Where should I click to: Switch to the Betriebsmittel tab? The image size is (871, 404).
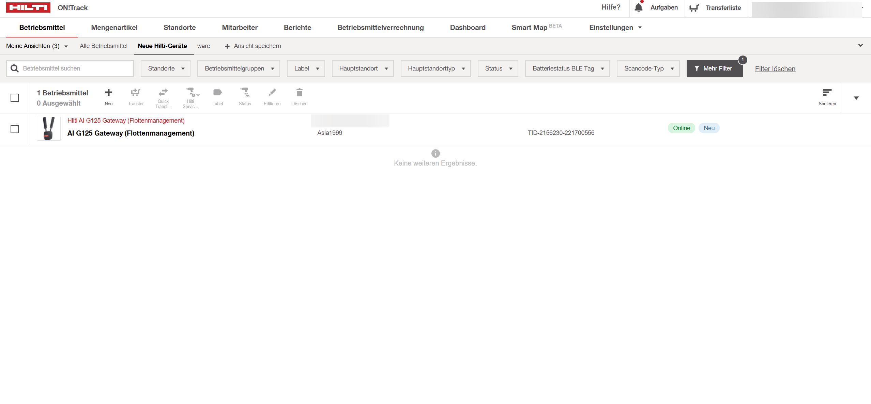[x=42, y=28]
